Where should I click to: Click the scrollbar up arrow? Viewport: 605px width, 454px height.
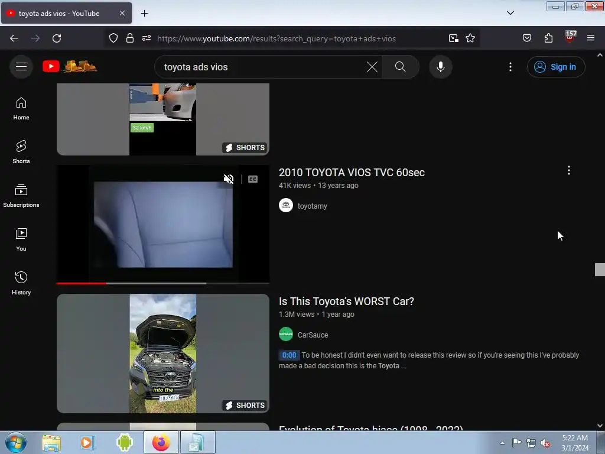tap(600, 55)
